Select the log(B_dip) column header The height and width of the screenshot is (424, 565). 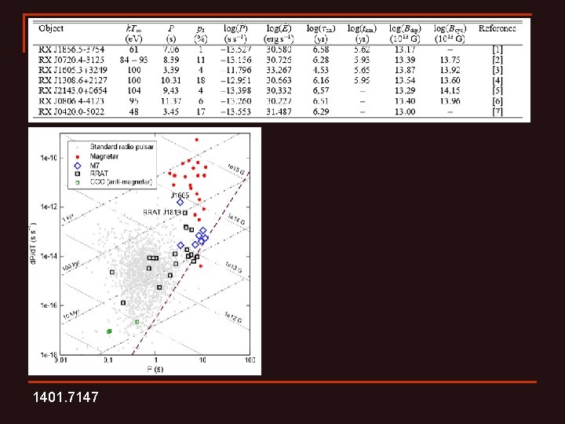(x=405, y=28)
